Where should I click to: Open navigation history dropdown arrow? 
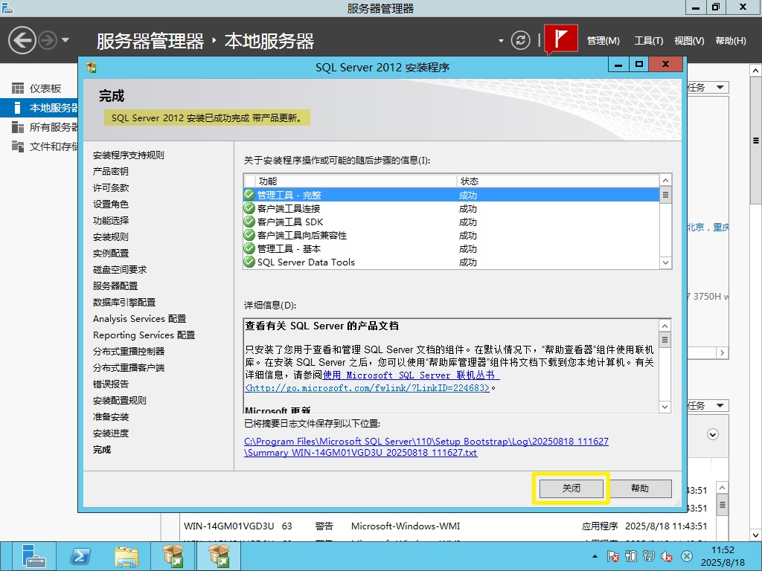coord(65,40)
